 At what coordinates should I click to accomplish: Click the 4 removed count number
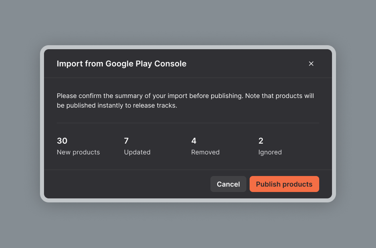(194, 141)
